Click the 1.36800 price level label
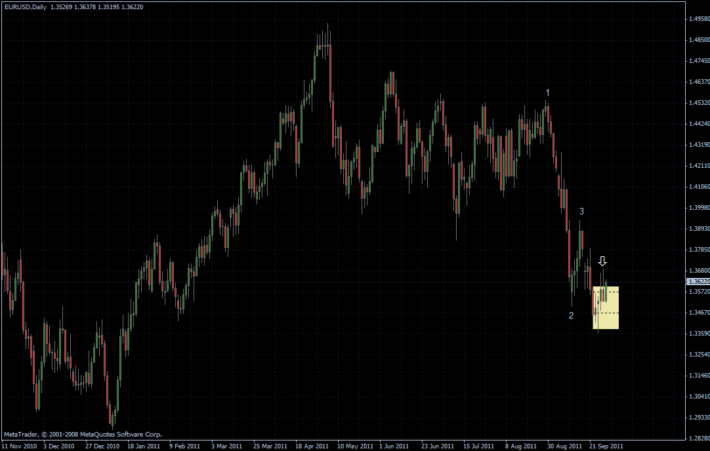This screenshot has height=451, width=710. pyautogui.click(x=699, y=271)
